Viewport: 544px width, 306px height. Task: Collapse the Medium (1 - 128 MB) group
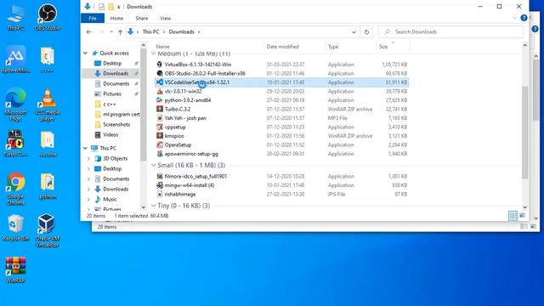coord(154,54)
